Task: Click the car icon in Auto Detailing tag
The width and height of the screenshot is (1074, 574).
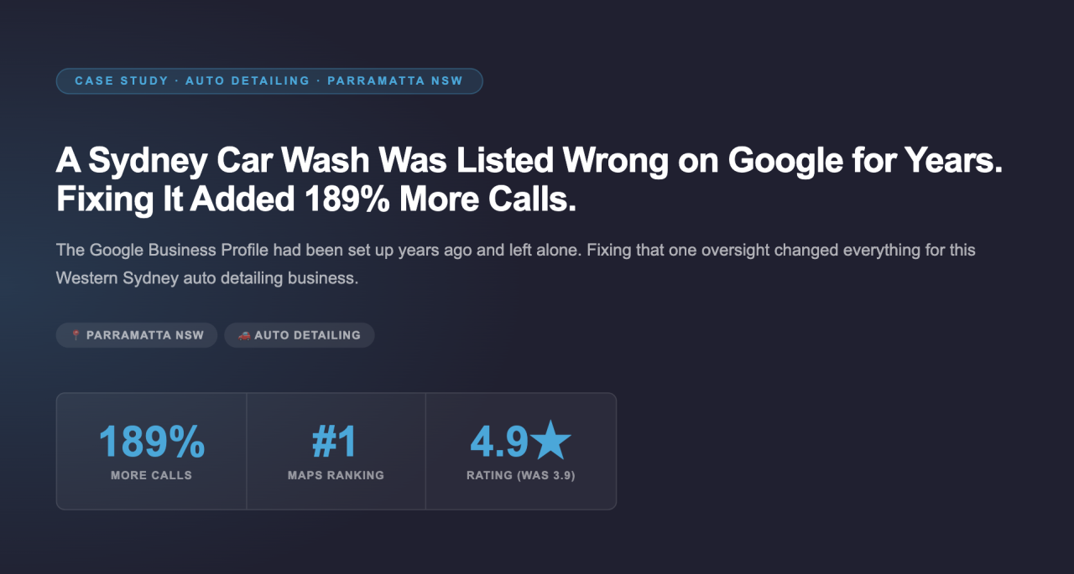Action: 244,335
